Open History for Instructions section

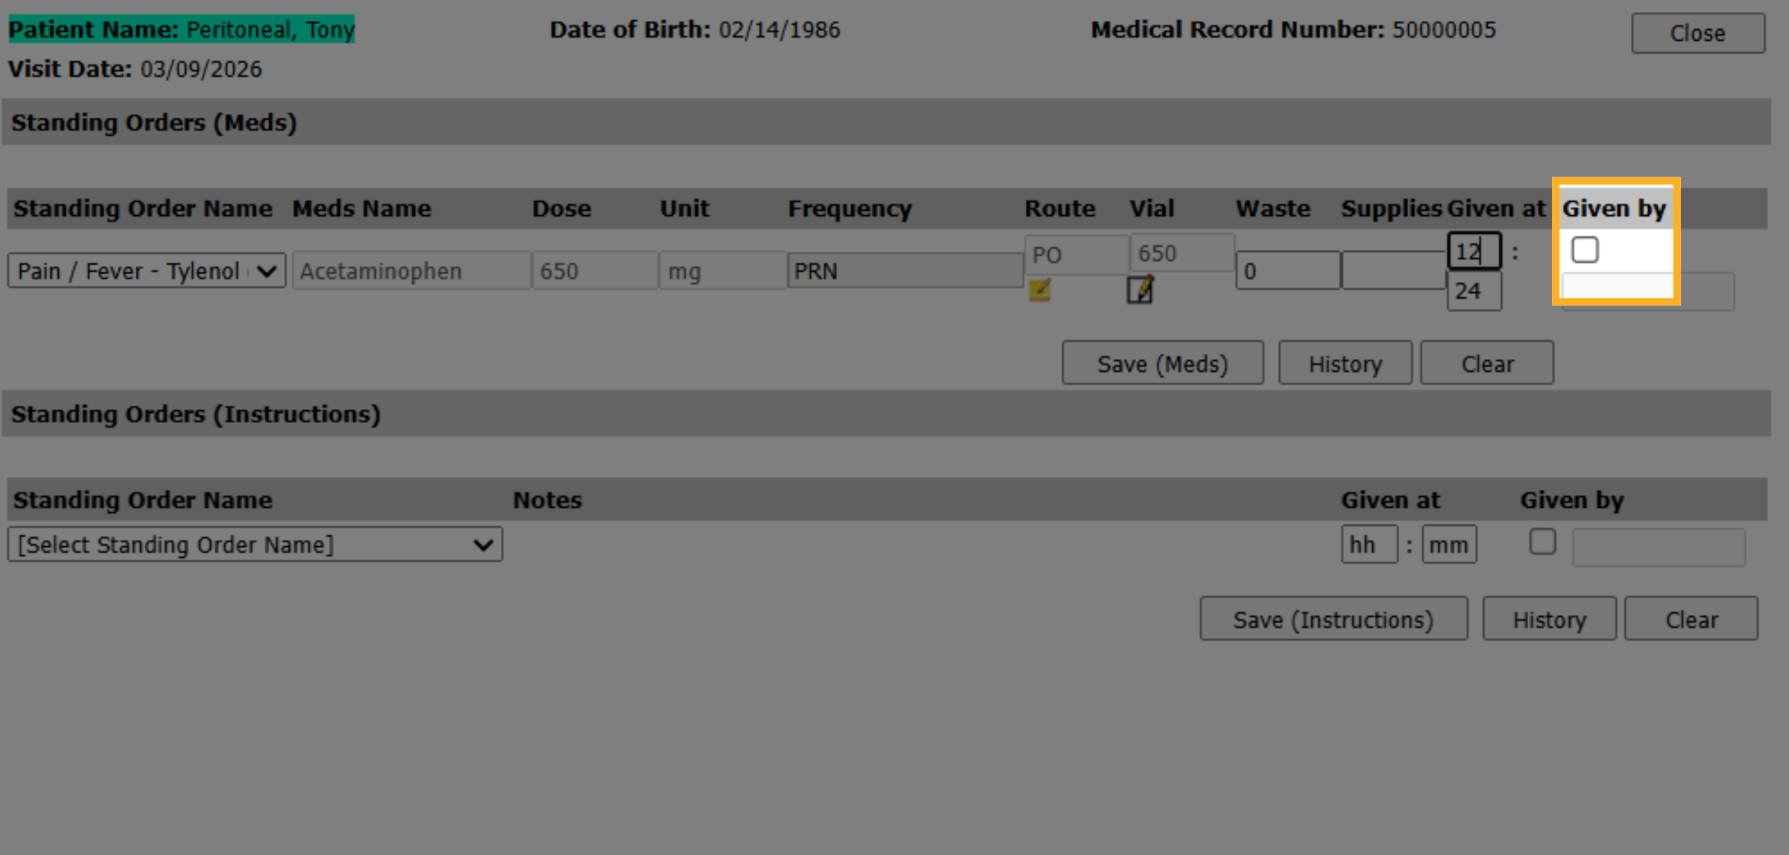[x=1549, y=619]
